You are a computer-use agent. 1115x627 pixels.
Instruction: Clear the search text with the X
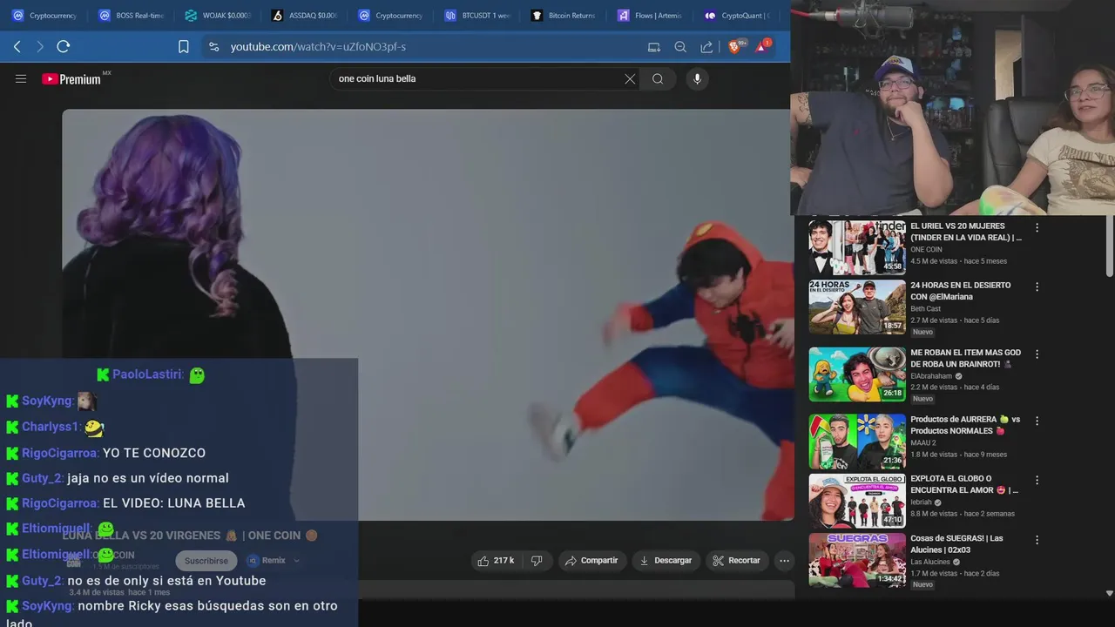coord(630,78)
